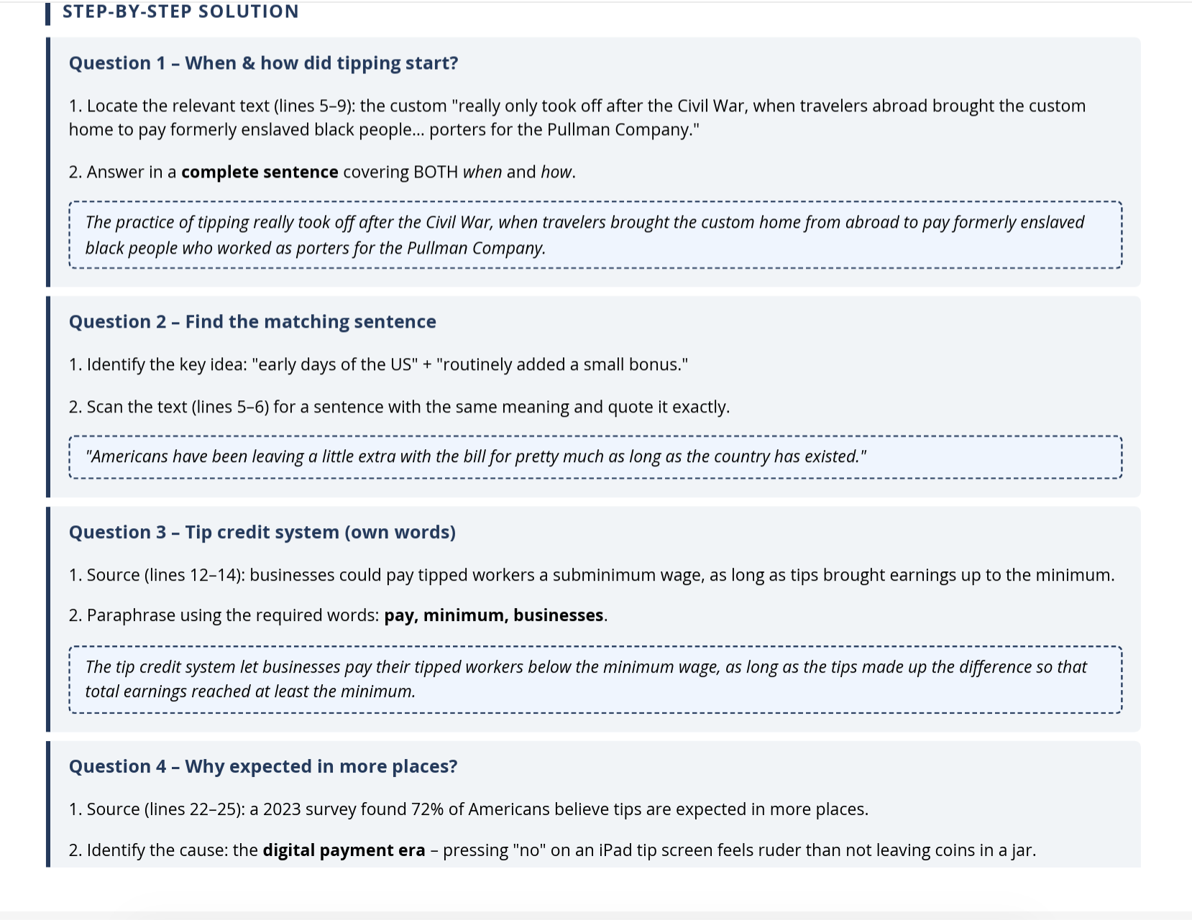Click the tip credit system answer box
1192x920 pixels.
595,679
